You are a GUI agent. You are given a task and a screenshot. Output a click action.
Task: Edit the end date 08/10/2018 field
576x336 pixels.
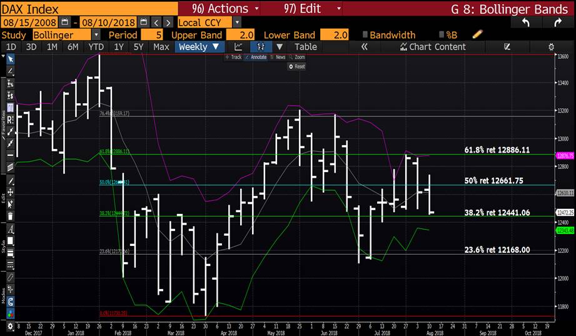[x=108, y=23]
